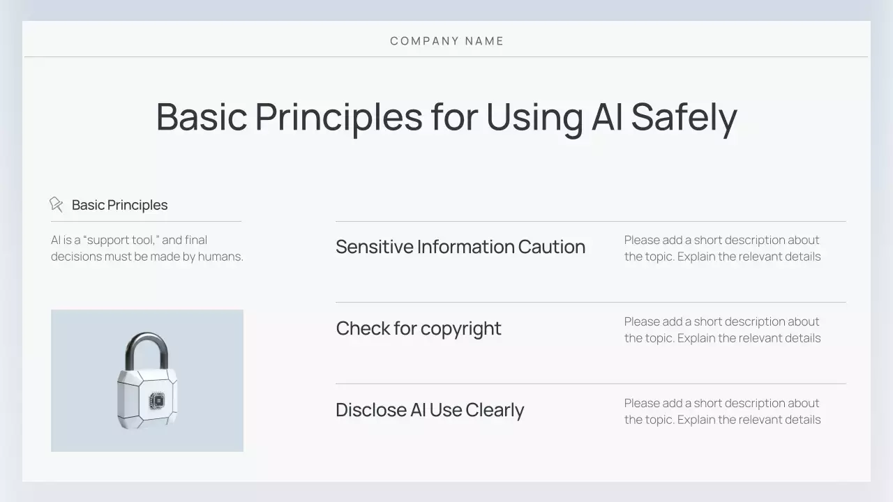Click the underline below the Basic Principles subheading
This screenshot has height=502, width=893.
[x=146, y=221]
